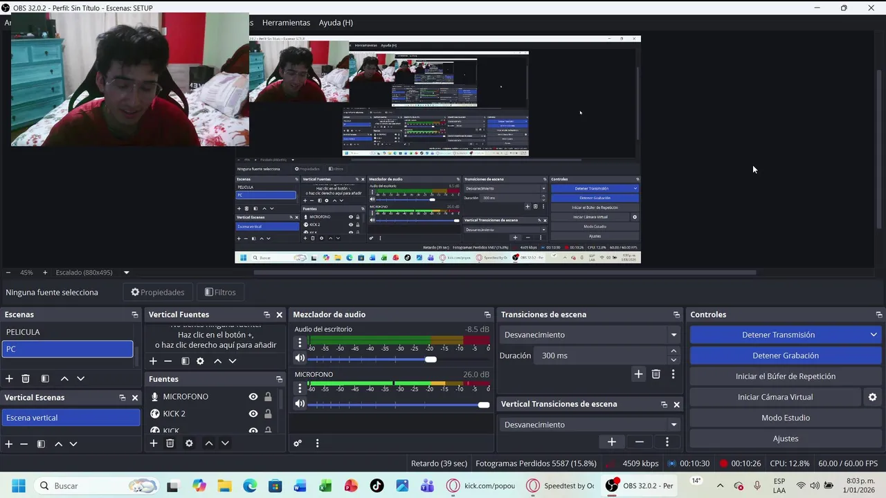Open the Ayuda (H) menu
Screen dimensions: 886x498
336,23
